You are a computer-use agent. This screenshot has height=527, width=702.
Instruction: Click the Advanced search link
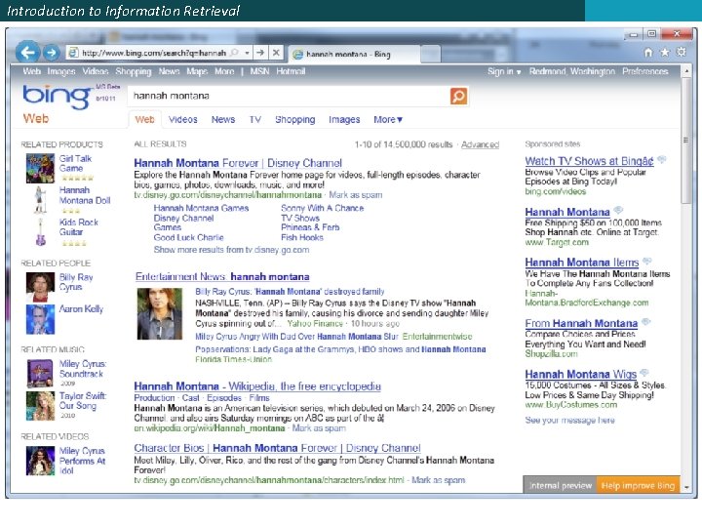point(480,144)
